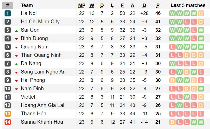Click Ha Noi's 46 points value
This screenshot has width=210, height=129.
point(158,13)
